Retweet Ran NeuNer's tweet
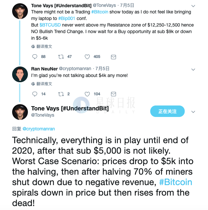The width and height of the screenshot is (208, 210). pos(61,94)
